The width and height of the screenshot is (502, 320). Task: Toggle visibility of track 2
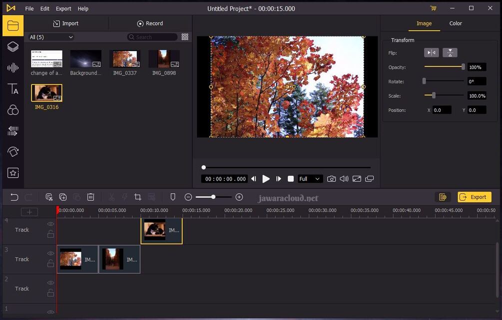click(50, 283)
